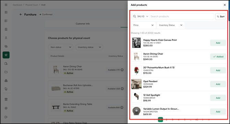Viewport: 230px width, 124px height.
Task: Click SKU 100-BL-MC-V-01801 text
Action: point(152,43)
